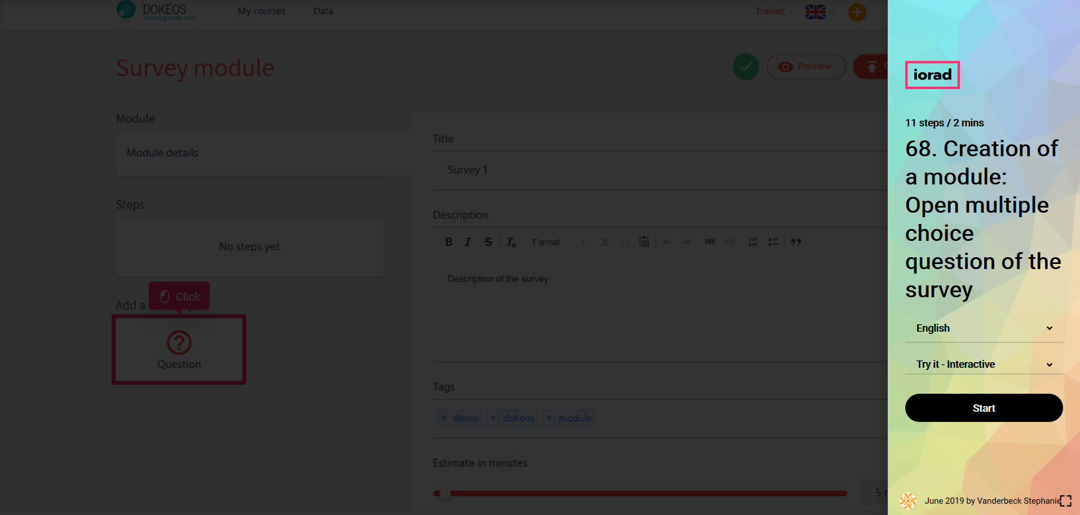Click the orange plus icon in header

857,12
